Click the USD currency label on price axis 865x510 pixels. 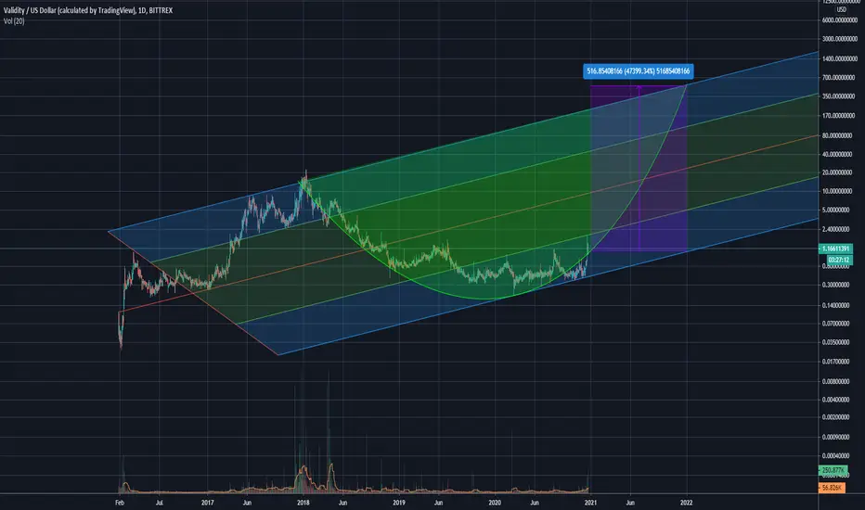[841, 9]
